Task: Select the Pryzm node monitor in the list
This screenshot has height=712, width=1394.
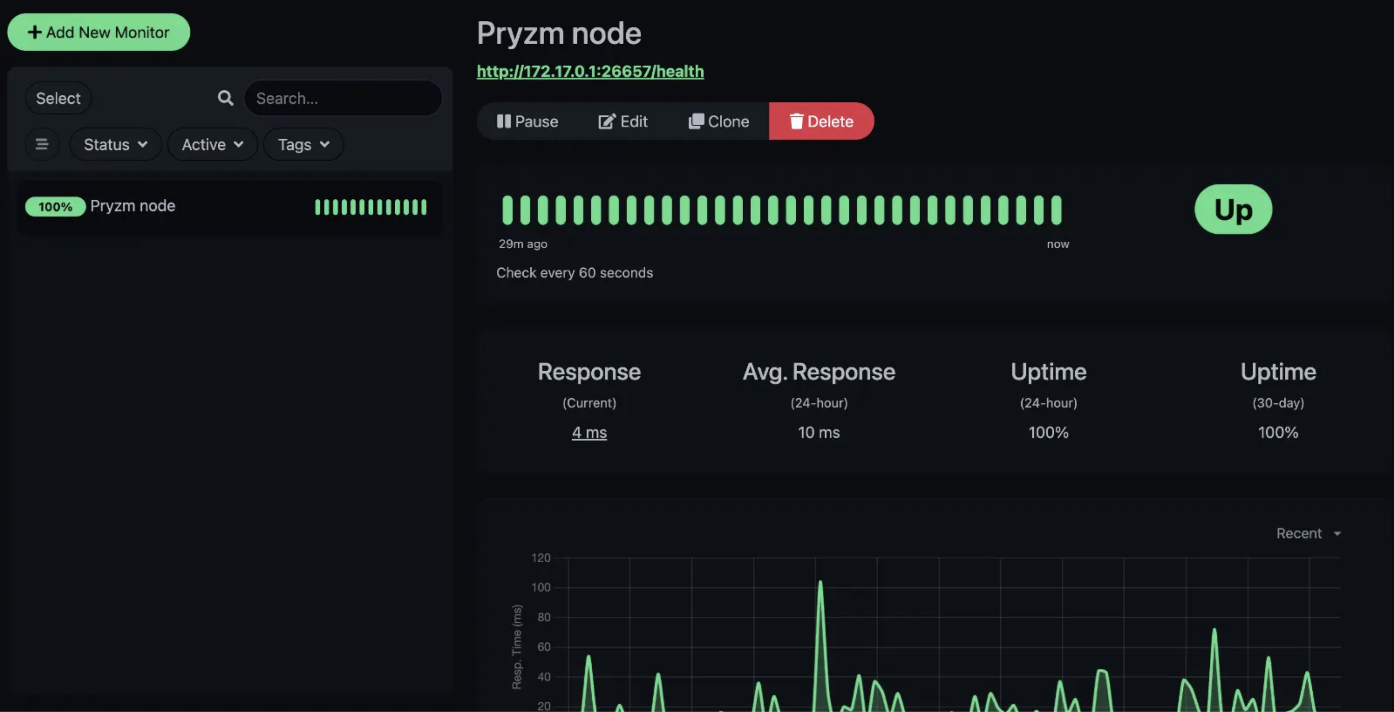Action: pyautogui.click(x=230, y=207)
